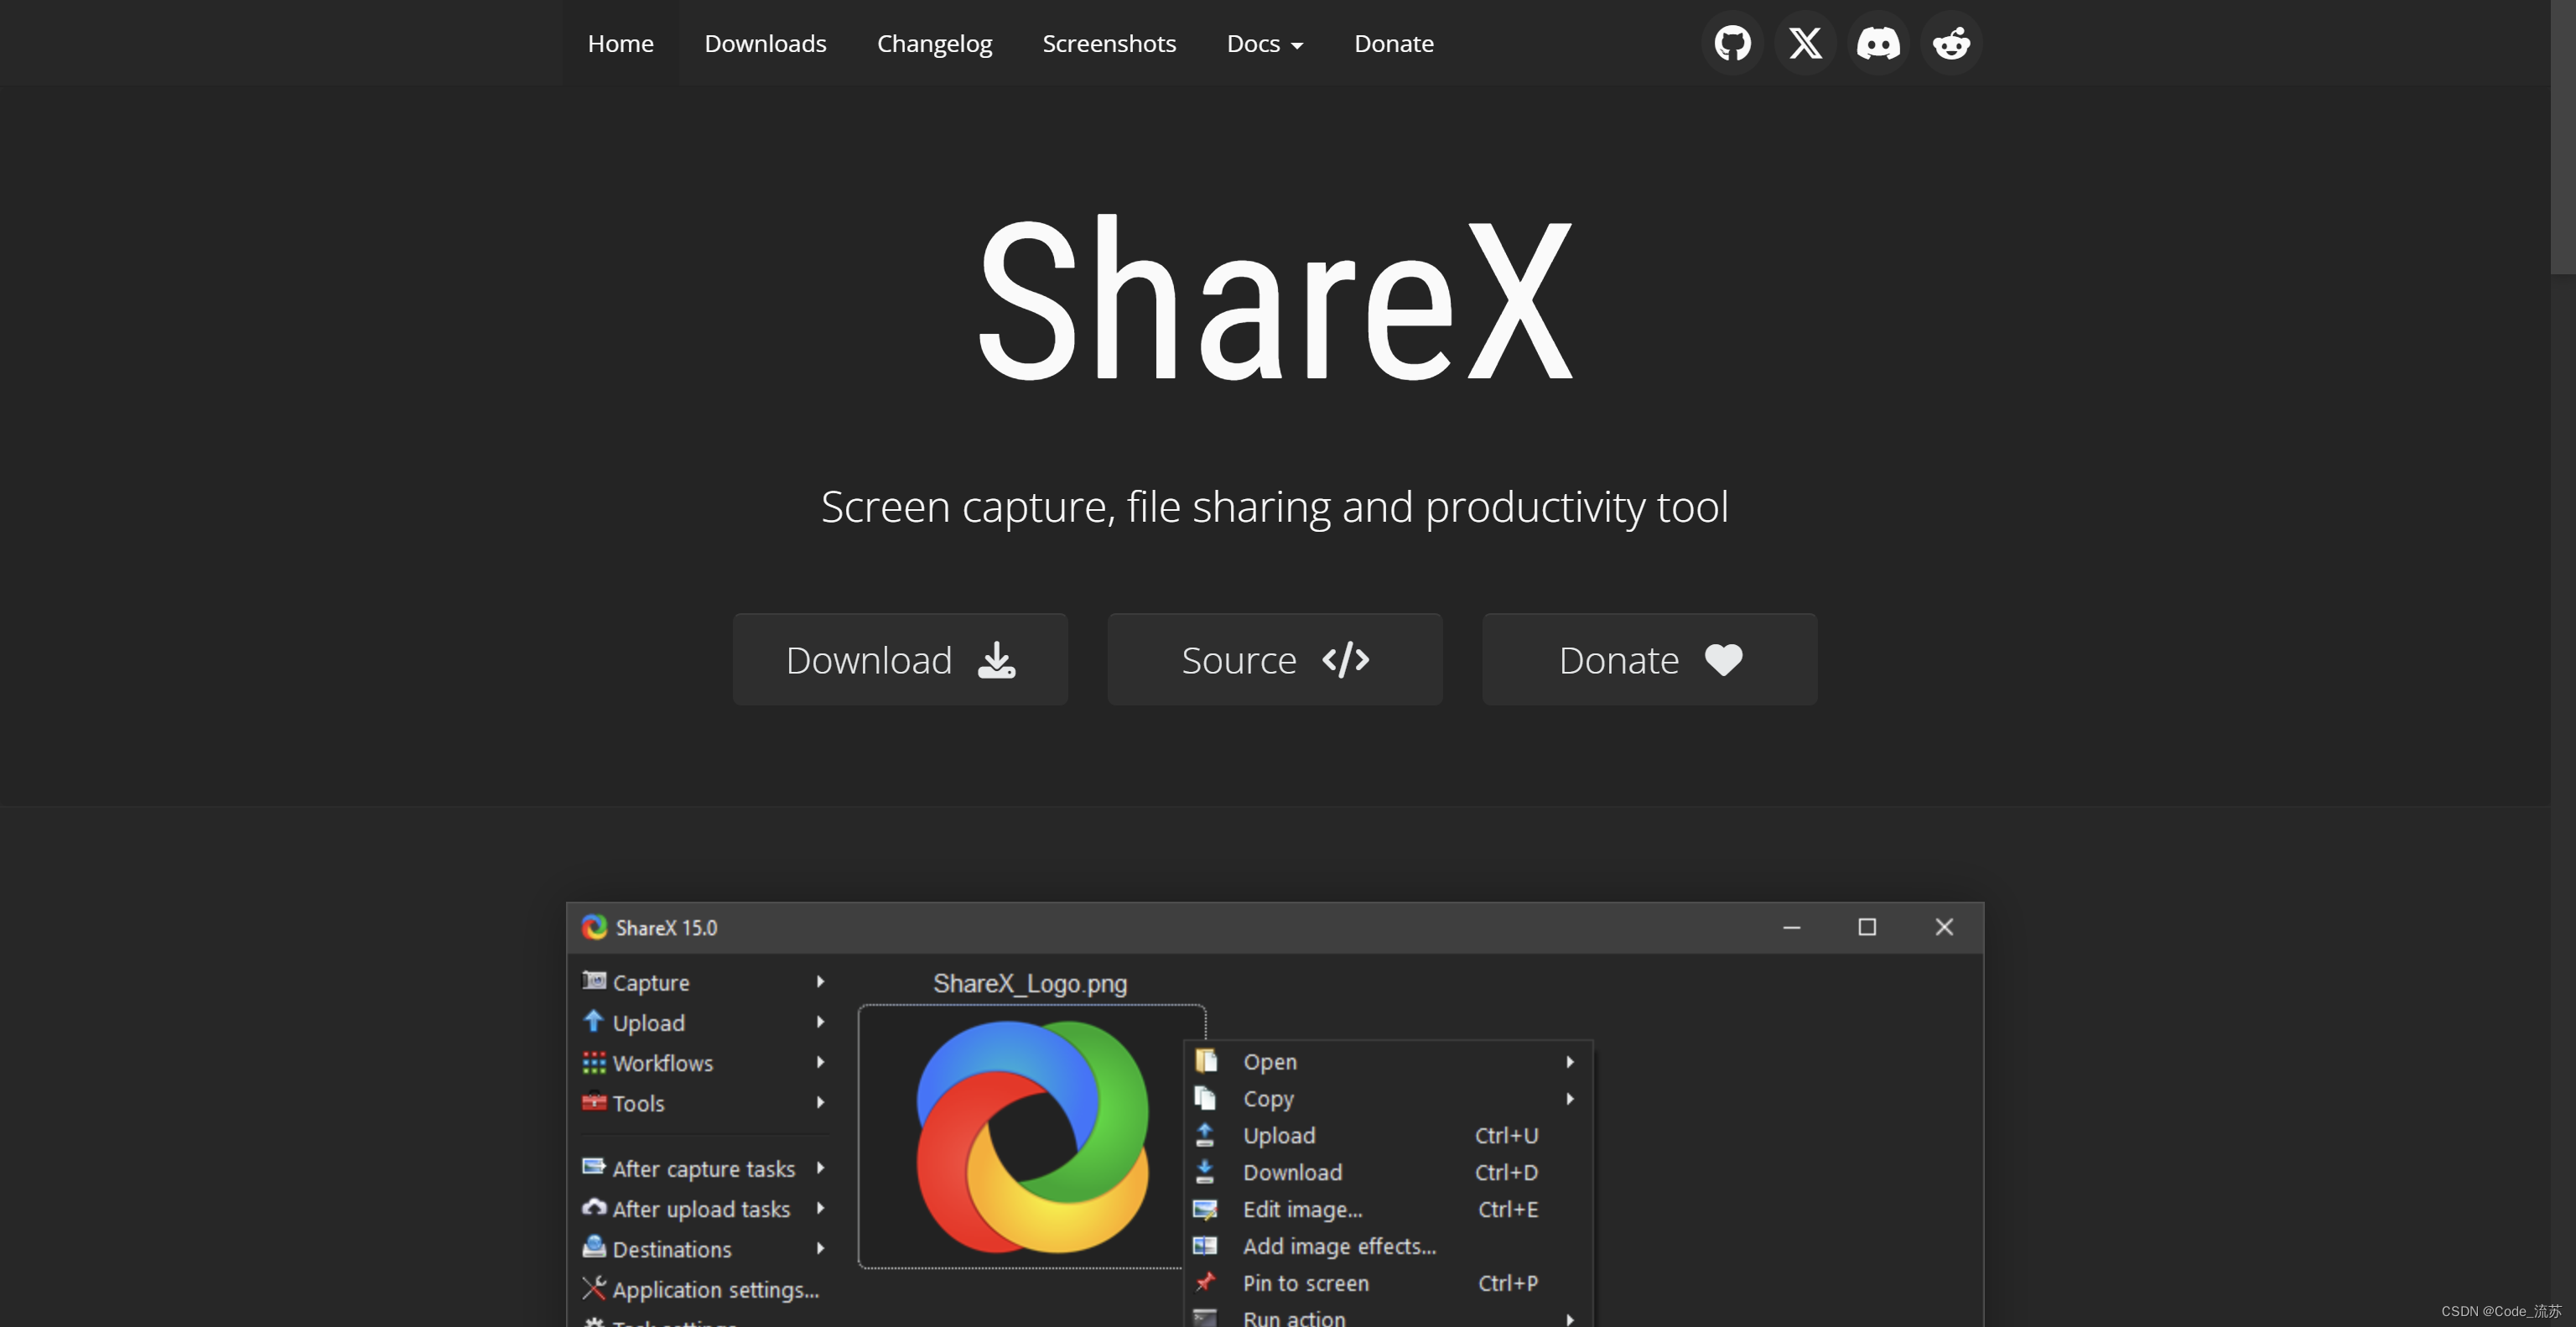The image size is (2576, 1327).
Task: Open the Reddit icon link
Action: 1951,43
